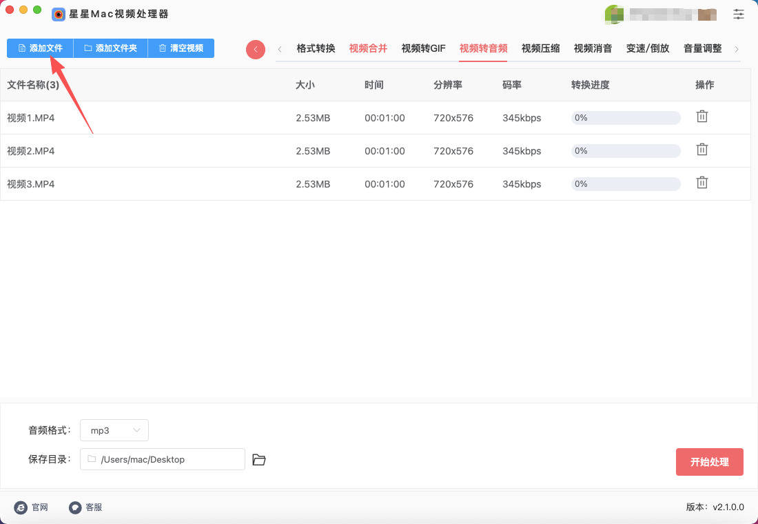Open the 视频转GIF tab
The width and height of the screenshot is (758, 524).
pyautogui.click(x=423, y=48)
